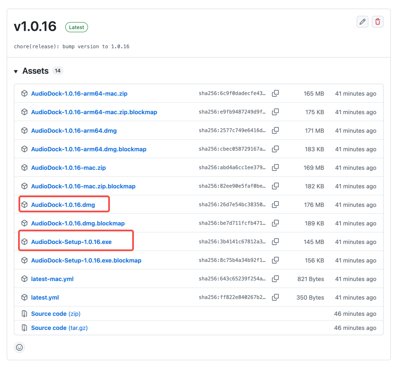
Task: Copy the sha256 hash for AudioDock-1.0.16-mac.zip.blockmap
Action: coord(275,186)
